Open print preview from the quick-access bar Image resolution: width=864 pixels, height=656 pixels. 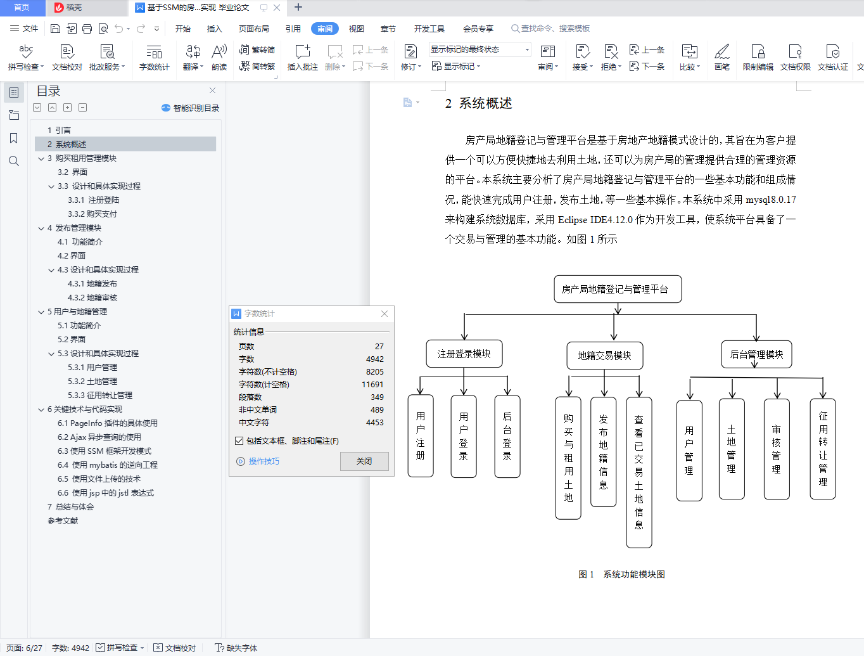pyautogui.click(x=103, y=29)
